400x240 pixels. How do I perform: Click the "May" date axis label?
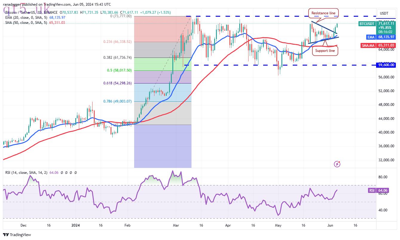[x=278, y=226]
